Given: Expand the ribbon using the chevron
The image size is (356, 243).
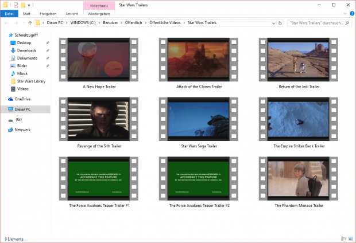Looking at the screenshot, I should [x=344, y=13].
